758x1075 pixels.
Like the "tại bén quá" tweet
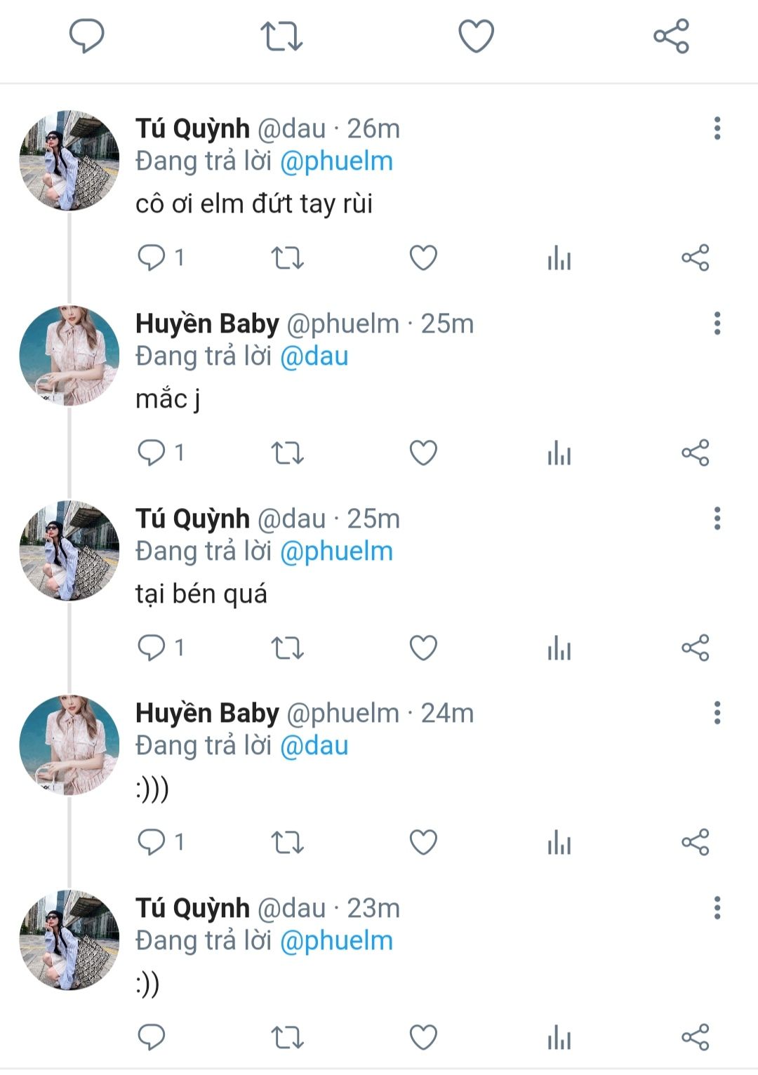(423, 648)
